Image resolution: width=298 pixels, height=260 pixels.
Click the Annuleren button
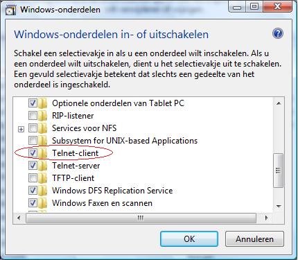click(x=254, y=239)
